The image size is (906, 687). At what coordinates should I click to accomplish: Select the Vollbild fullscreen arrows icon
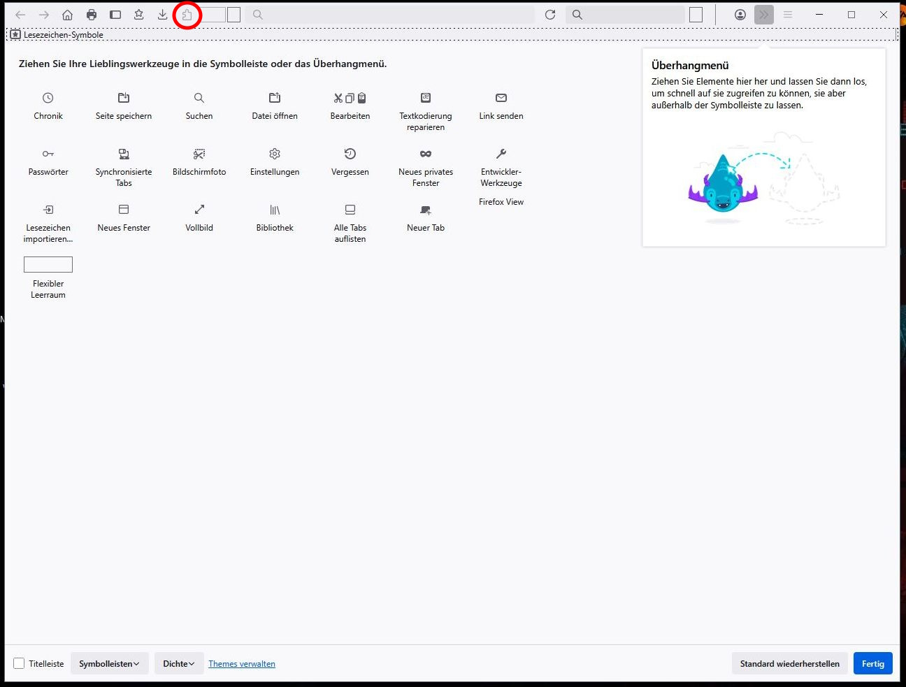[x=199, y=210]
